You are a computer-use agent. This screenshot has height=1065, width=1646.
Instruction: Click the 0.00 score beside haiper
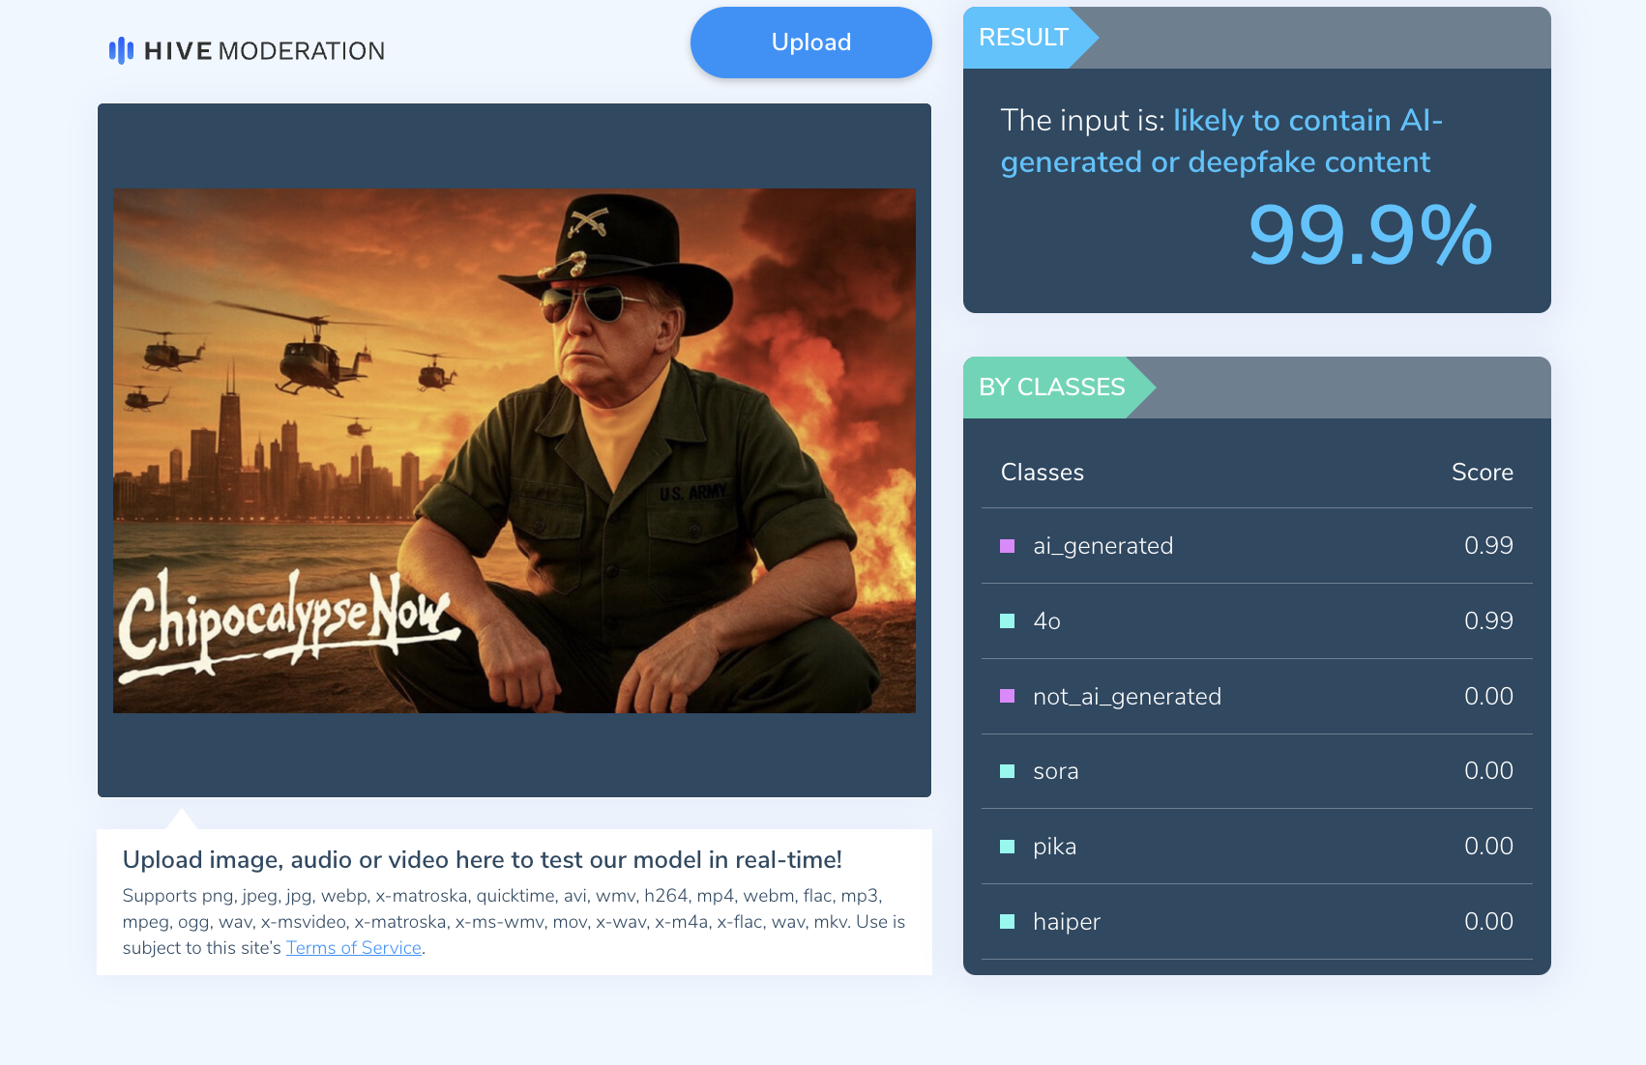1488,922
